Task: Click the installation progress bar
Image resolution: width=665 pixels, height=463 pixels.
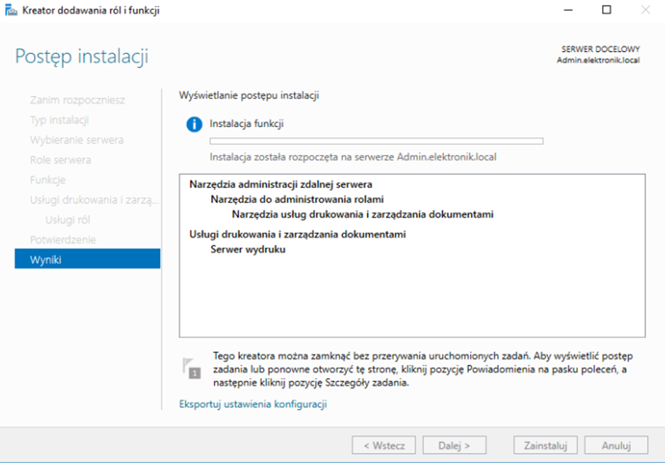Action: [x=376, y=141]
